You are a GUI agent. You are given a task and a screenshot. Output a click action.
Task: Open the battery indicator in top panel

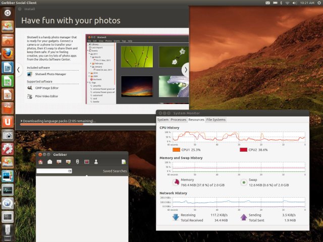275,3
